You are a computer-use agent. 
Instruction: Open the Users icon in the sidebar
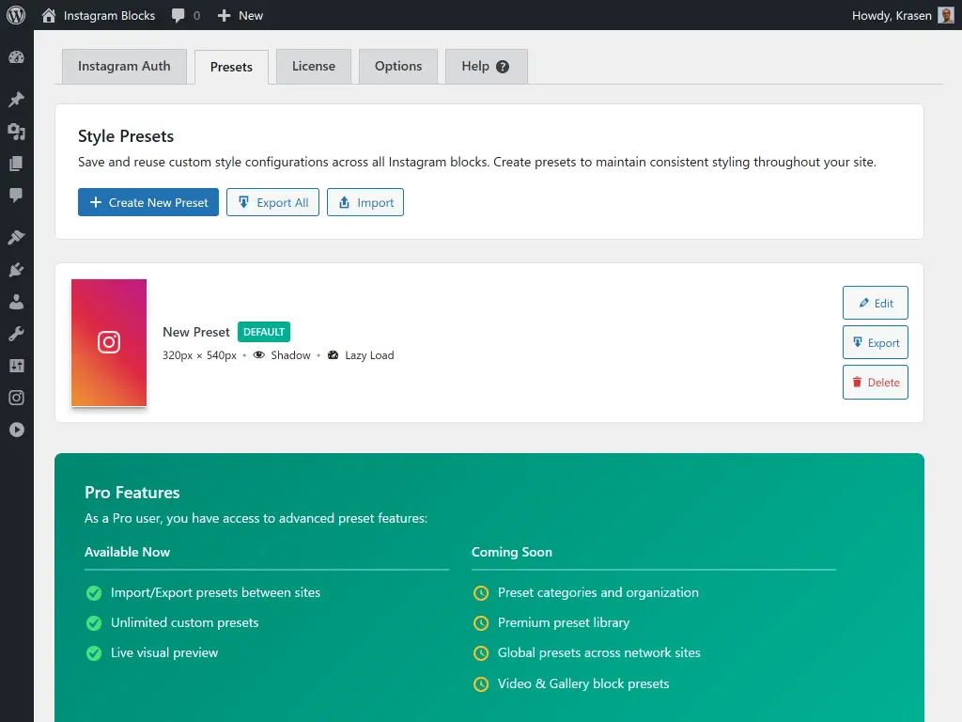pyautogui.click(x=16, y=301)
